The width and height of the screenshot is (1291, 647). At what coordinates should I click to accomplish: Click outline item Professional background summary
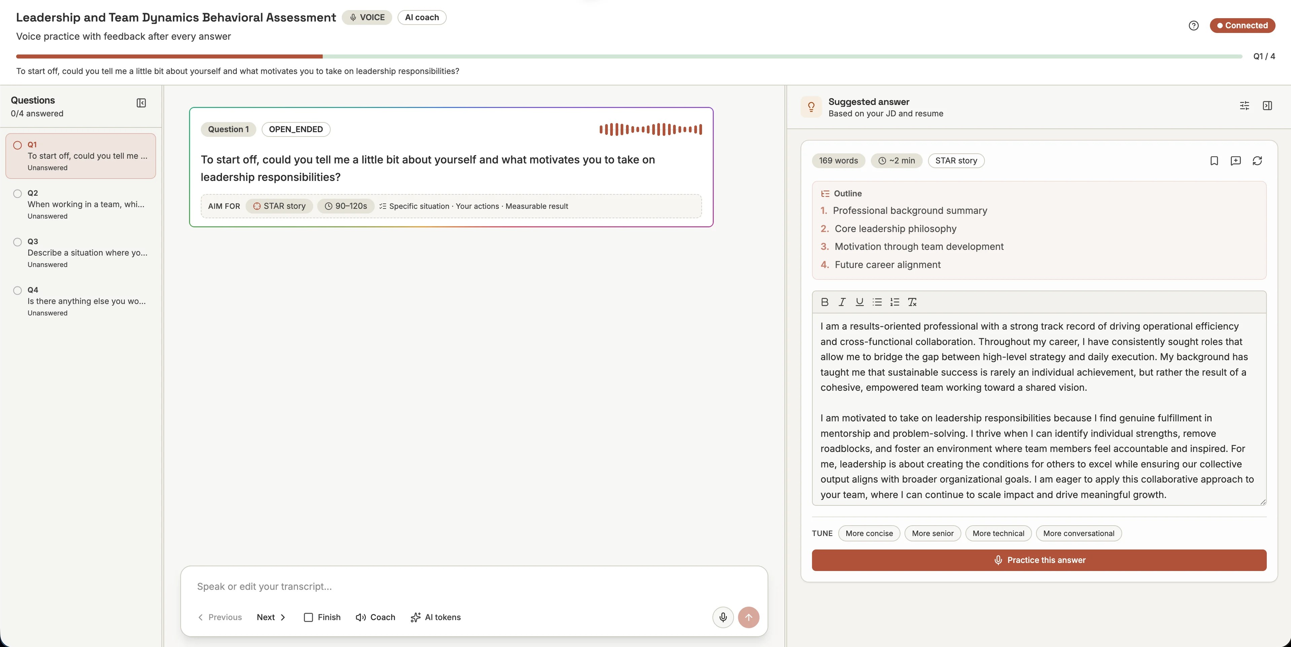pyautogui.click(x=910, y=211)
